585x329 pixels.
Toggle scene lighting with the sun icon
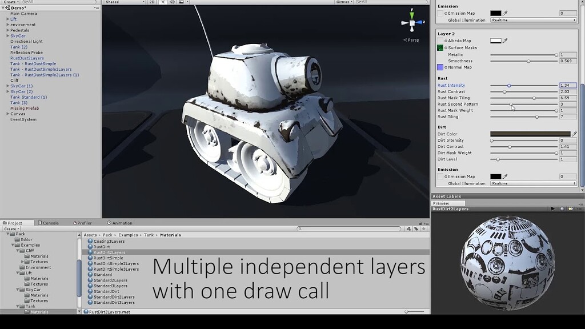pyautogui.click(x=163, y=2)
